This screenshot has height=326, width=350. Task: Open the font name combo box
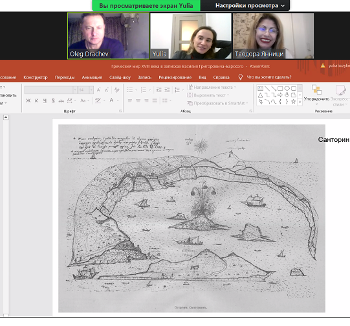tap(50, 90)
